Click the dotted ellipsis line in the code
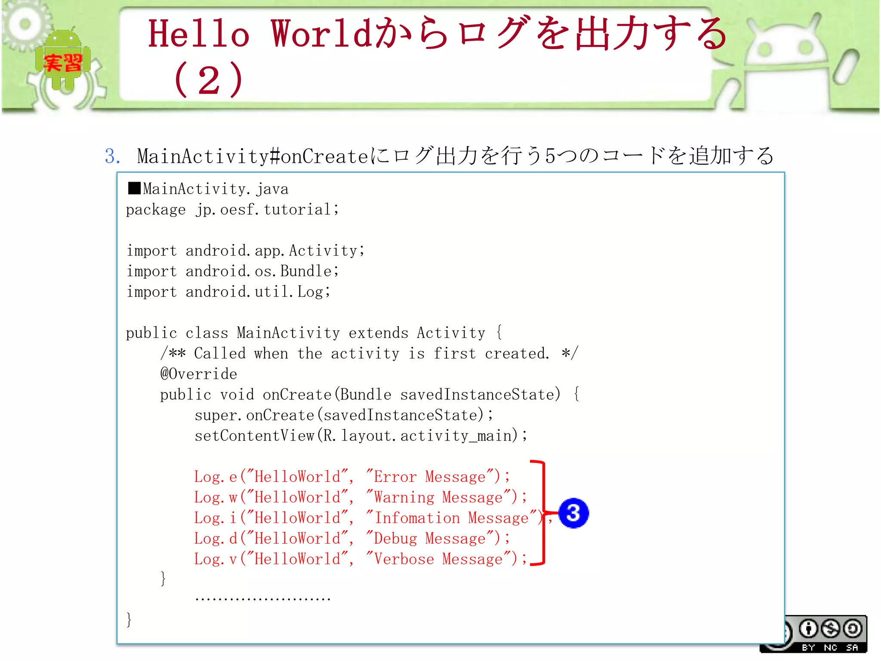 pyautogui.click(x=262, y=599)
